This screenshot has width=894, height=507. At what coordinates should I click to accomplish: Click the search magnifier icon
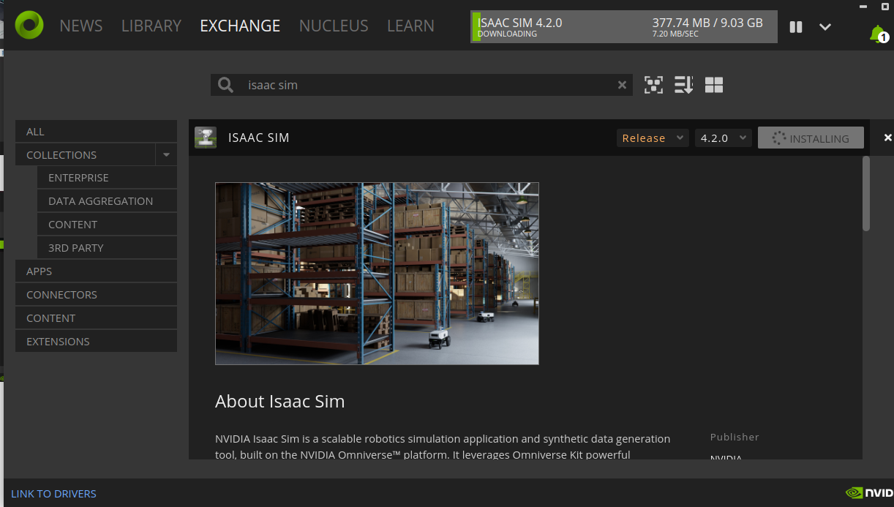(225, 85)
